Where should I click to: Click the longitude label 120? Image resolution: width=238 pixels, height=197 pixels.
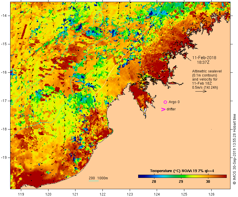pos(48,194)
